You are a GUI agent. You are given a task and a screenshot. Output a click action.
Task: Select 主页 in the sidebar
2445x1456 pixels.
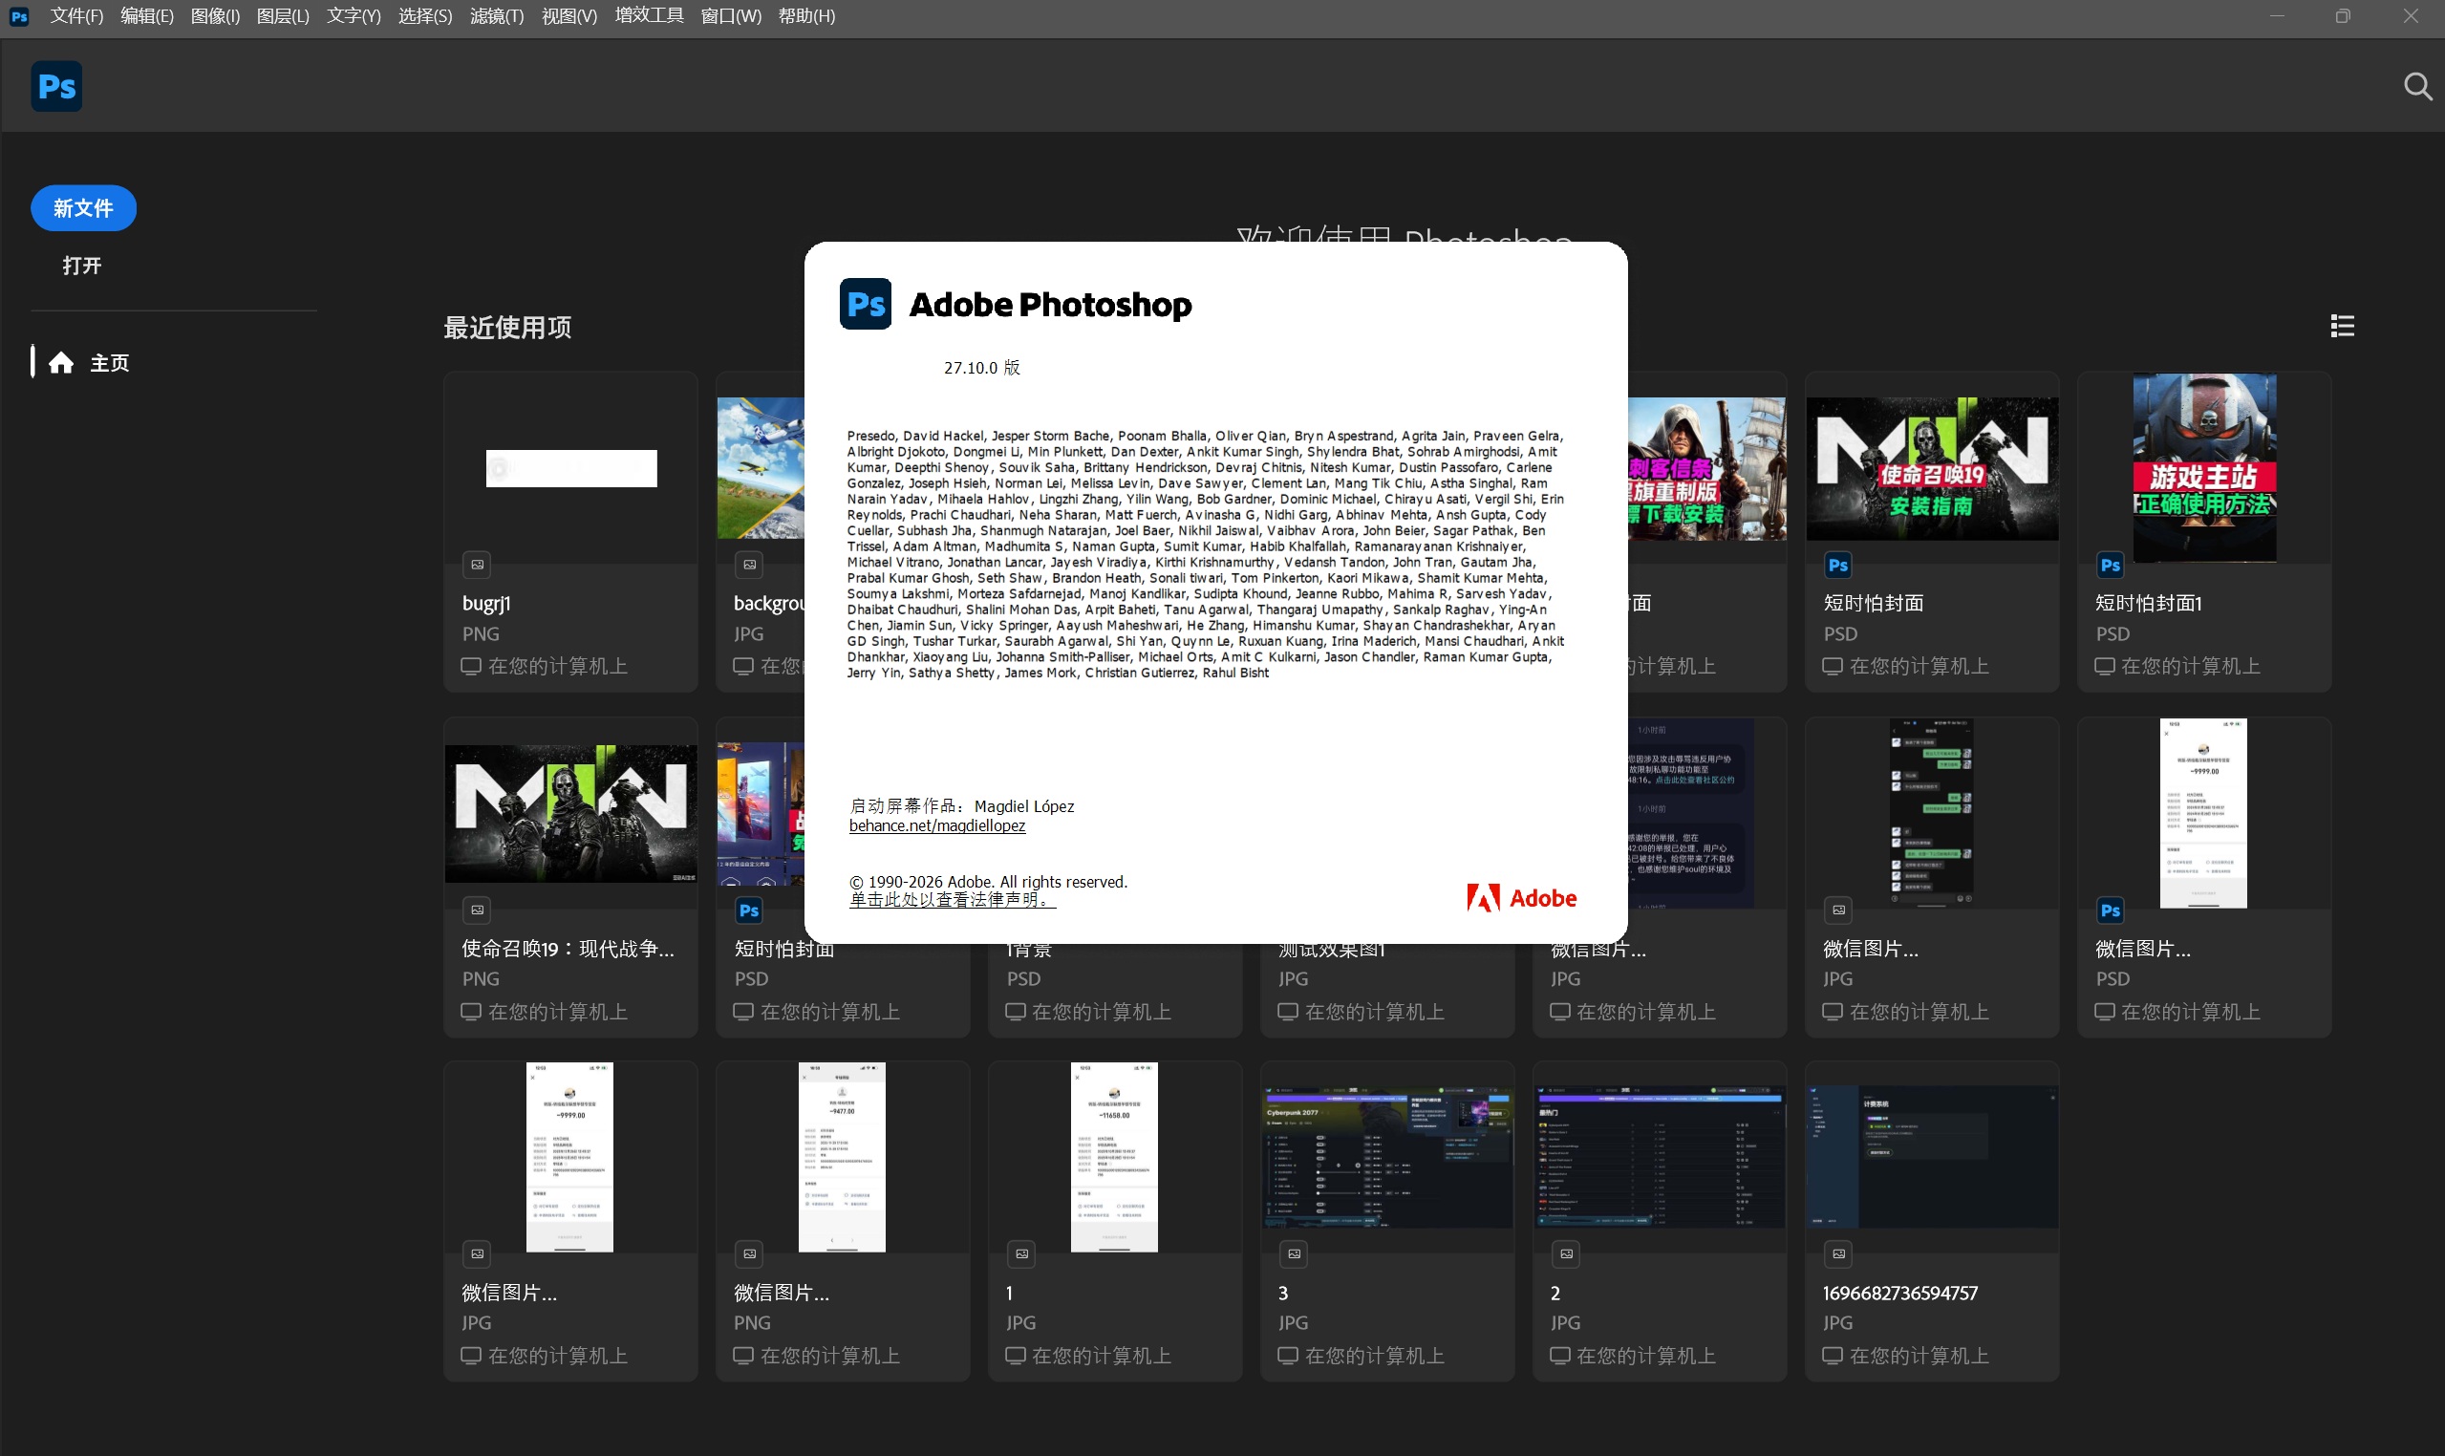point(109,363)
